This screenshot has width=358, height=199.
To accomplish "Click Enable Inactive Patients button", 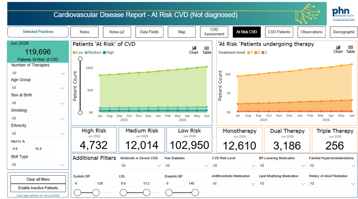I will (38, 188).
